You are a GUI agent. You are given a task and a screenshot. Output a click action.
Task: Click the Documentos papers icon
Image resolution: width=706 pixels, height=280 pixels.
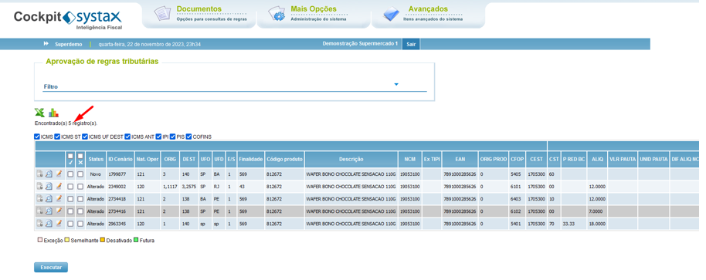162,13
